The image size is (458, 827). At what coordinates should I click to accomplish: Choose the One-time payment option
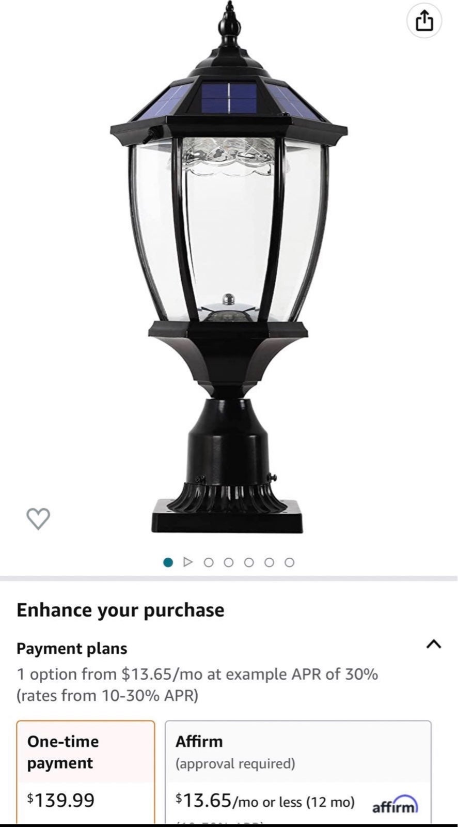[86, 772]
